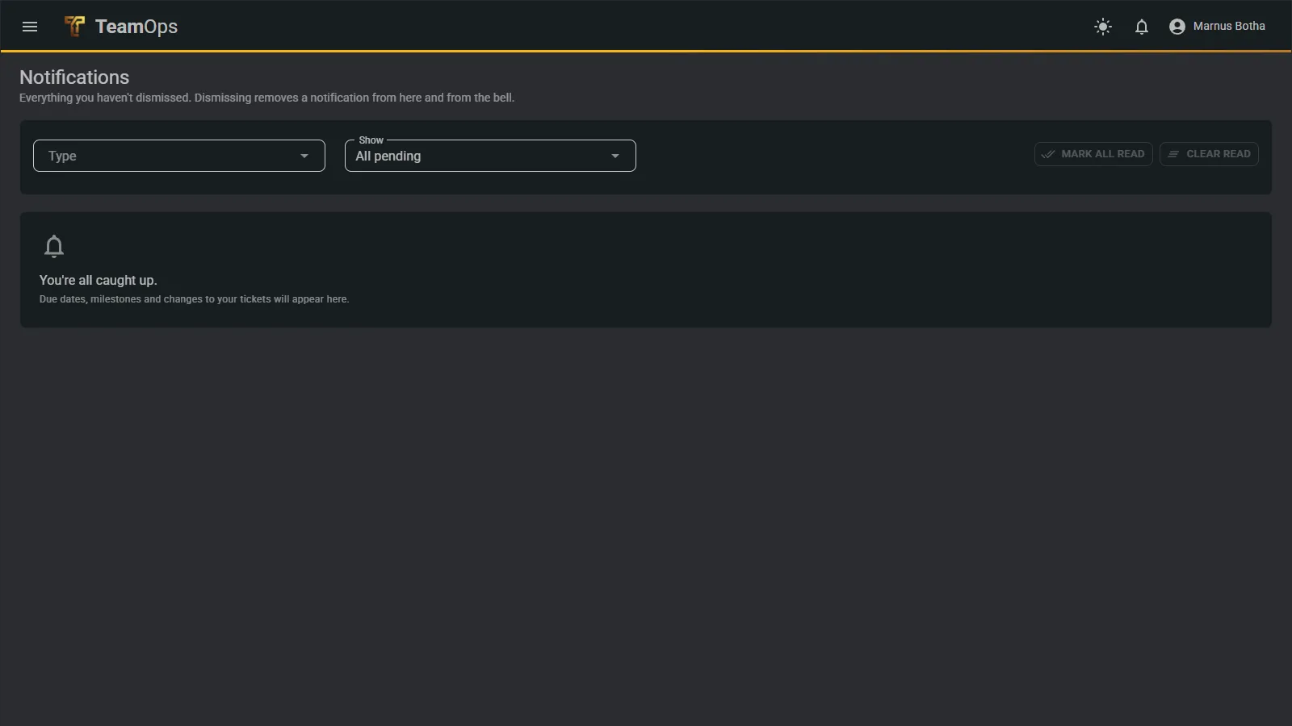
Task: Click the TeamOps logo icon
Action: [x=74, y=27]
